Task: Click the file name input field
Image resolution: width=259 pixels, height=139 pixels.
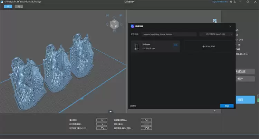Action: coord(164,34)
